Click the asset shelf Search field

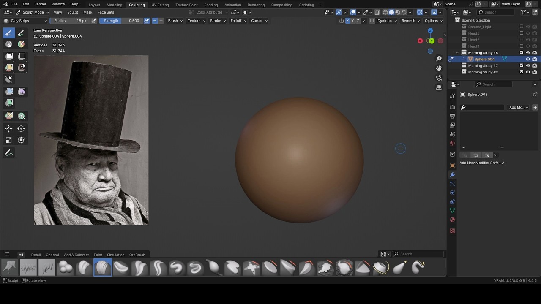point(418,254)
